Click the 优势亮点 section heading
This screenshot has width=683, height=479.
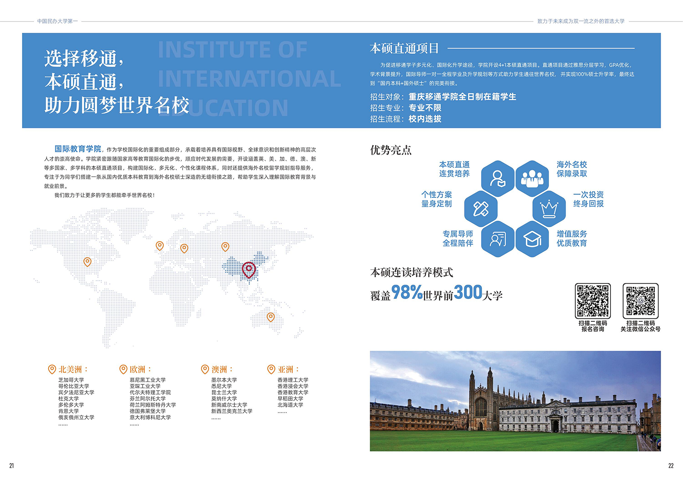391,150
